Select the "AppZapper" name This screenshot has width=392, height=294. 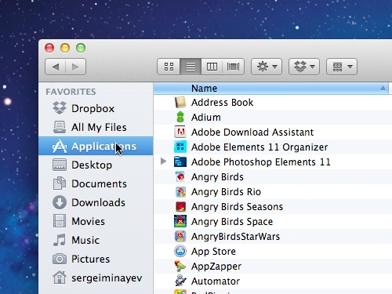coord(216,267)
